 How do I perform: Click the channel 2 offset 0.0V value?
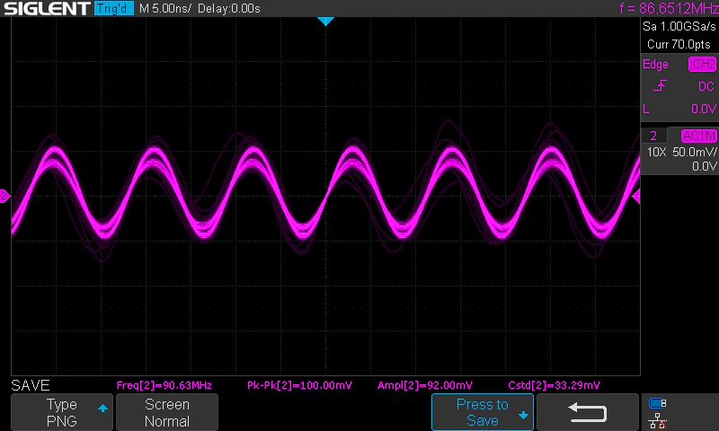tap(705, 166)
